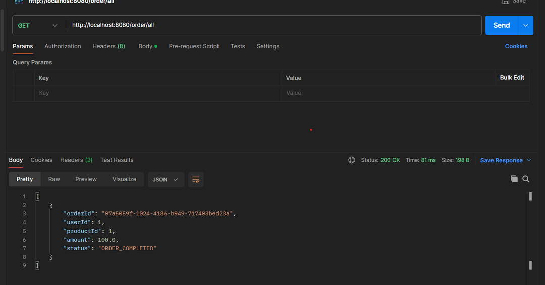Click Bulk Edit for query params
This screenshot has width=545, height=285.
click(x=512, y=78)
